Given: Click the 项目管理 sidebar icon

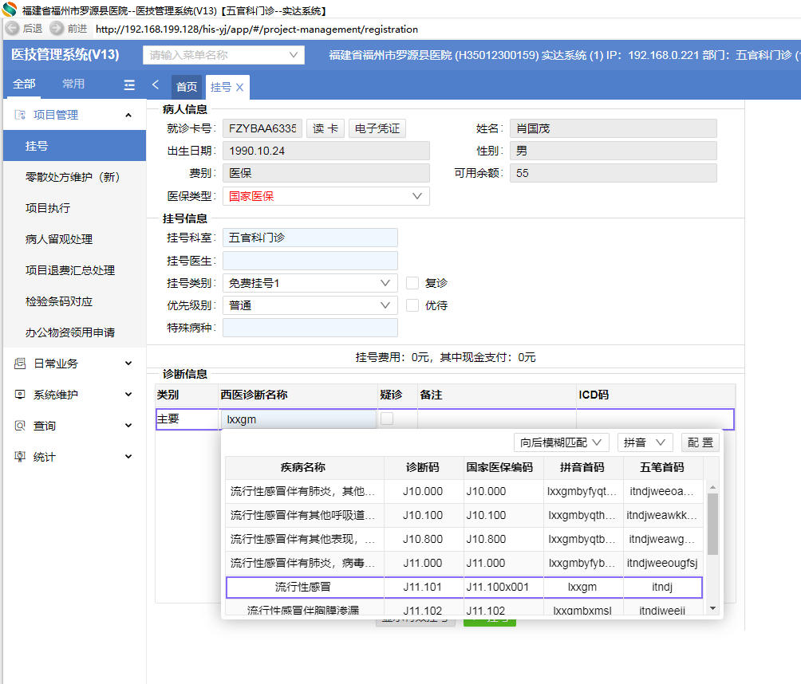Looking at the screenshot, I should coord(20,115).
